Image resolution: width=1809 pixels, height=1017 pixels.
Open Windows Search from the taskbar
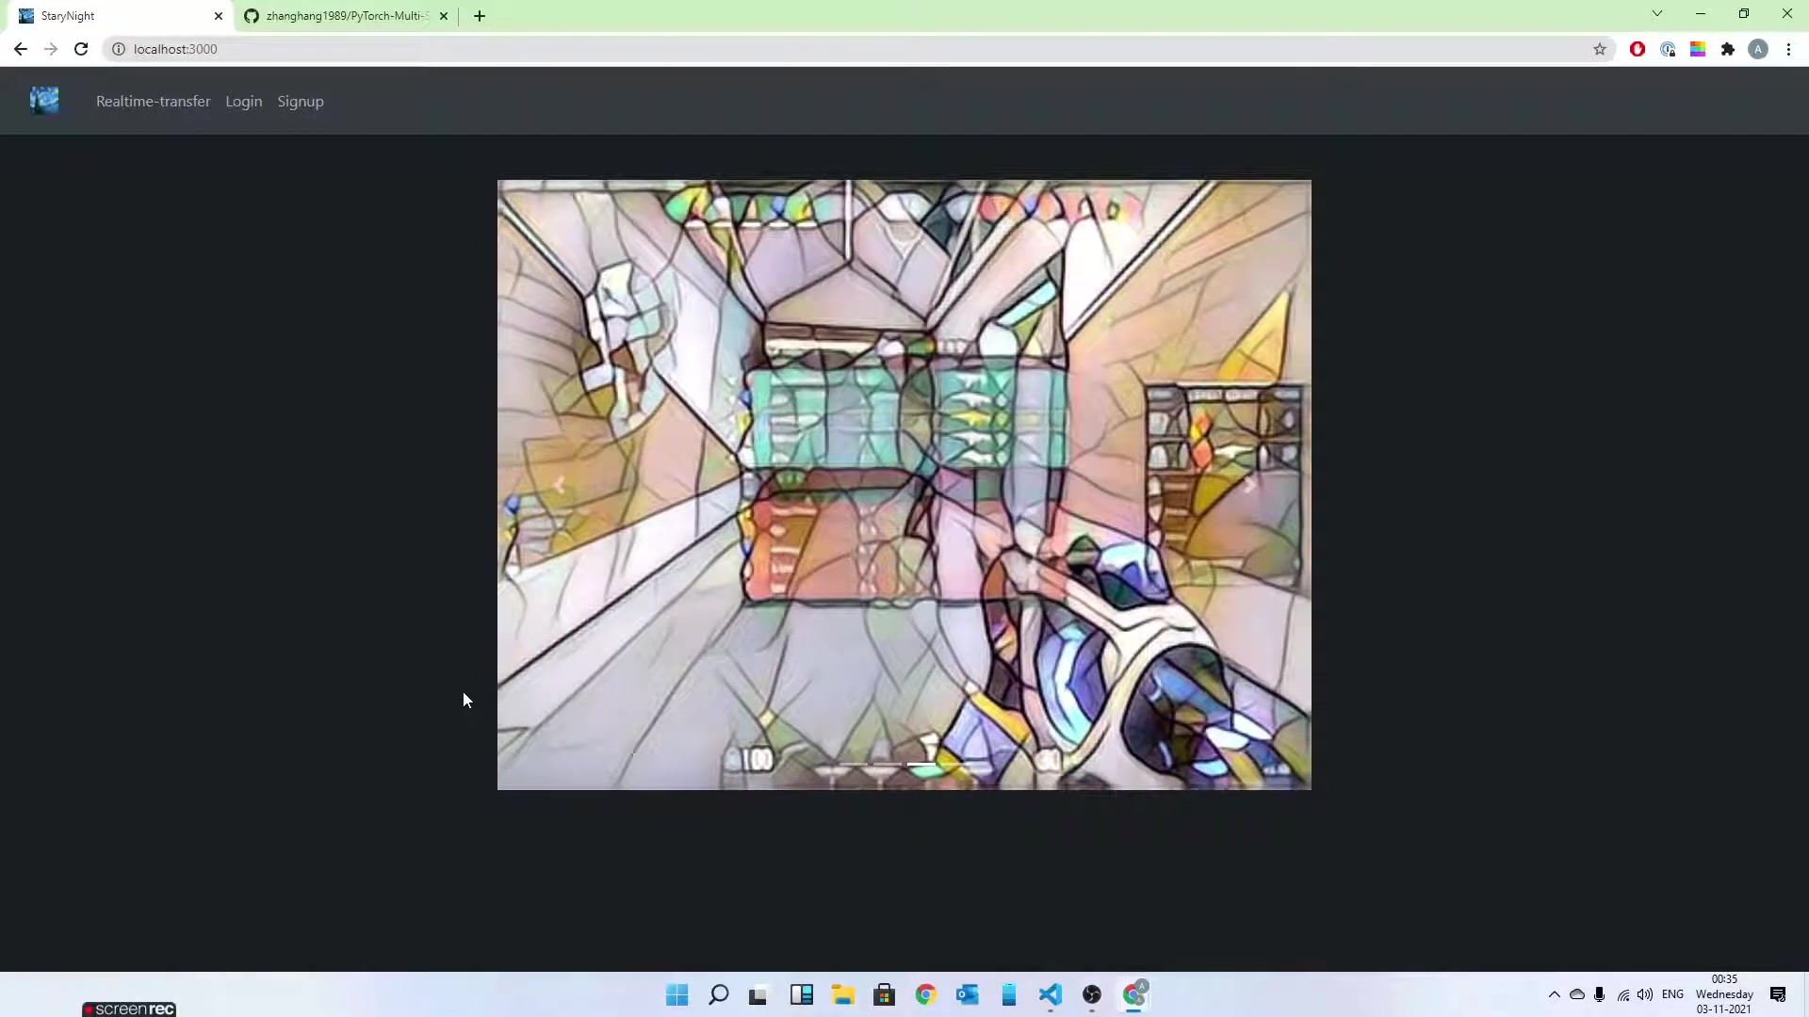(718, 995)
